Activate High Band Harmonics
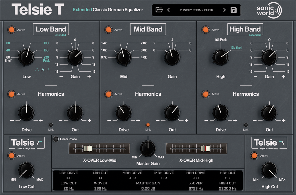 tap(205, 94)
